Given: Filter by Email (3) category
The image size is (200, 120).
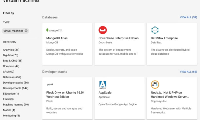Looking at the screenshot, I should coord(8,99).
